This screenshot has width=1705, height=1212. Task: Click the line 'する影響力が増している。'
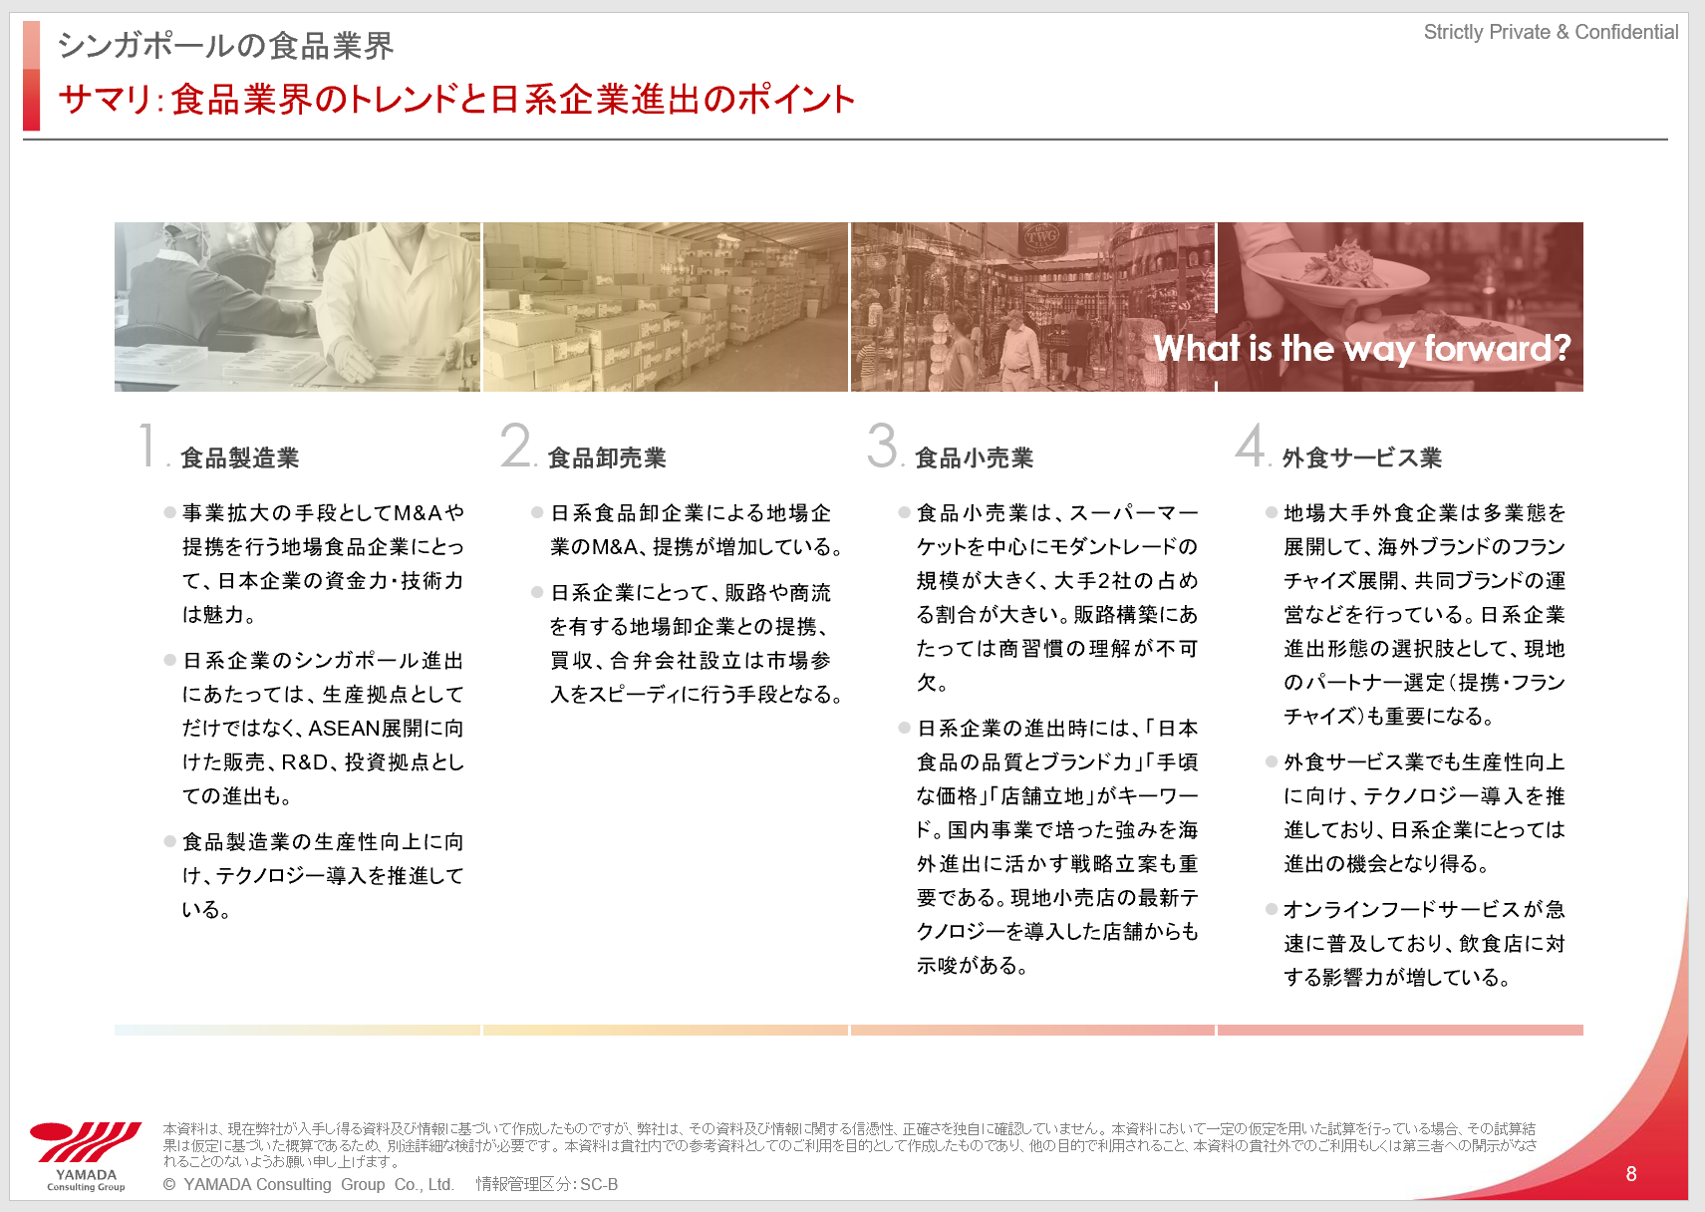1398,977
